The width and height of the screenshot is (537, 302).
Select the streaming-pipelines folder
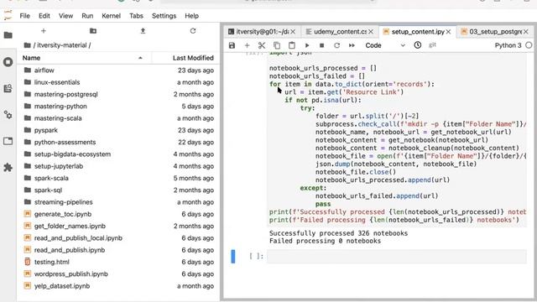point(119,202)
